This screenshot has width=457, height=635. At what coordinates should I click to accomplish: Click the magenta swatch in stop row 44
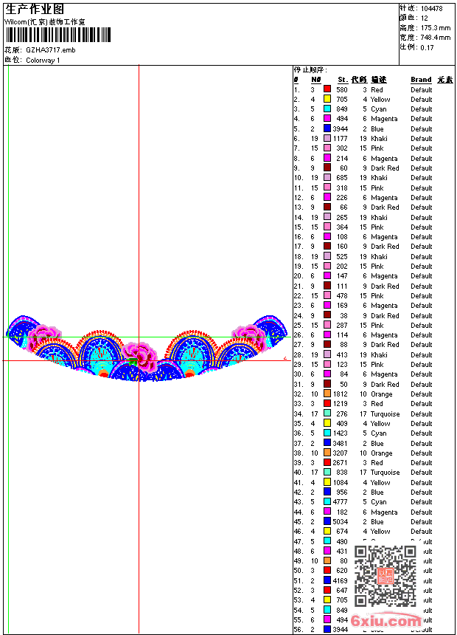(327, 512)
